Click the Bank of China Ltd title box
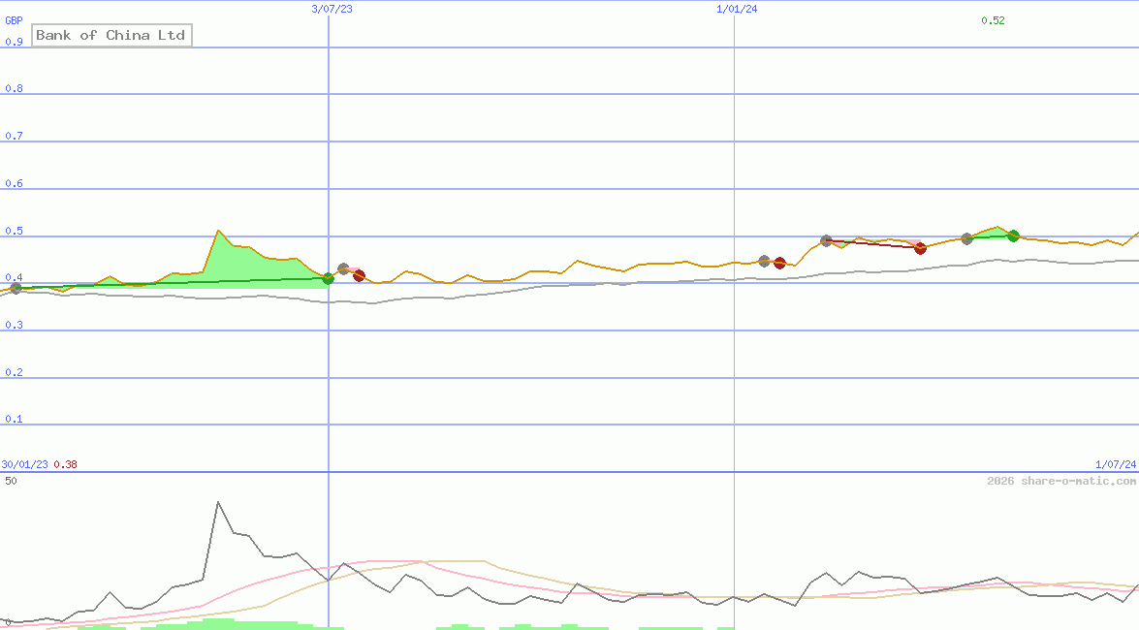 111,35
